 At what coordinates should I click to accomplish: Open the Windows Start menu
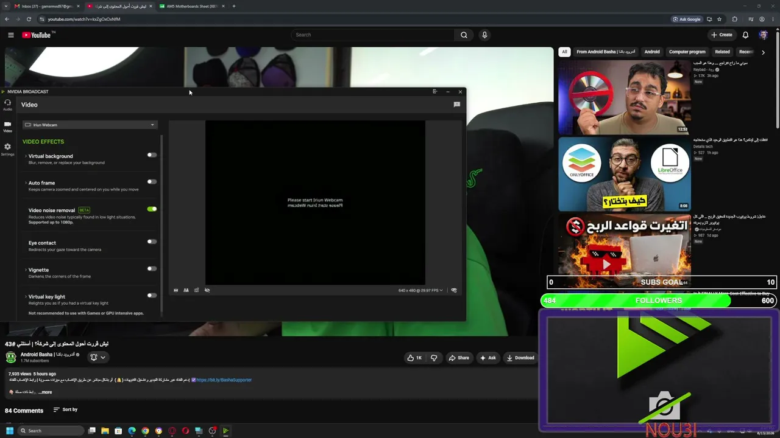pyautogui.click(x=10, y=431)
